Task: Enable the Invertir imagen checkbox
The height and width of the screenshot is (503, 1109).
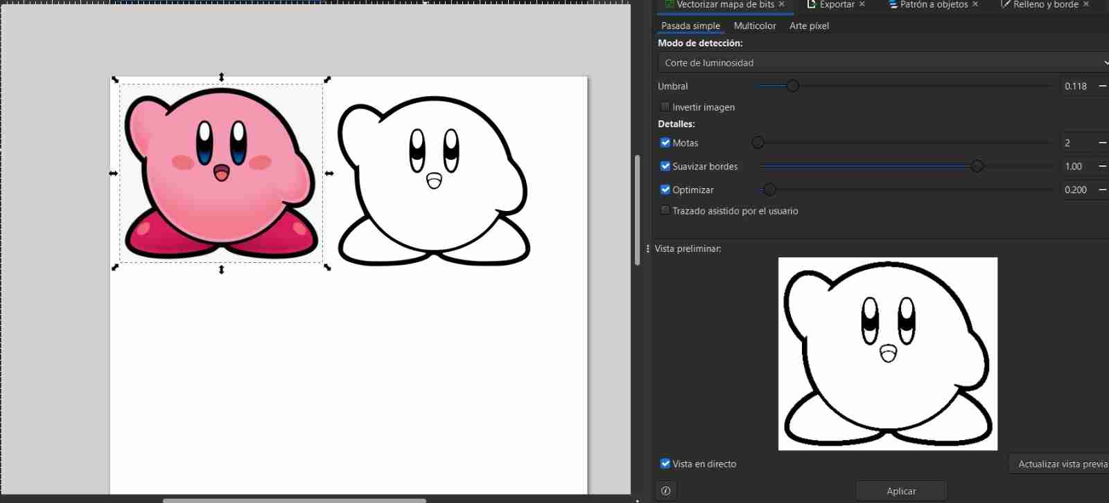Action: (x=665, y=107)
